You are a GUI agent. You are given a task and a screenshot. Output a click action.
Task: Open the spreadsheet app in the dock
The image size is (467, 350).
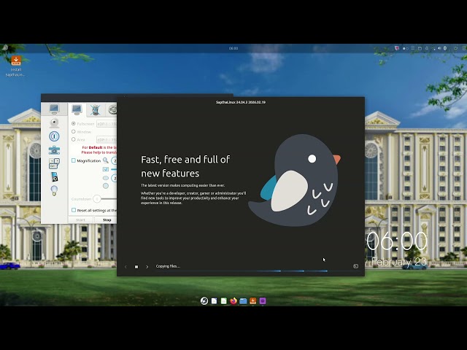point(224,301)
